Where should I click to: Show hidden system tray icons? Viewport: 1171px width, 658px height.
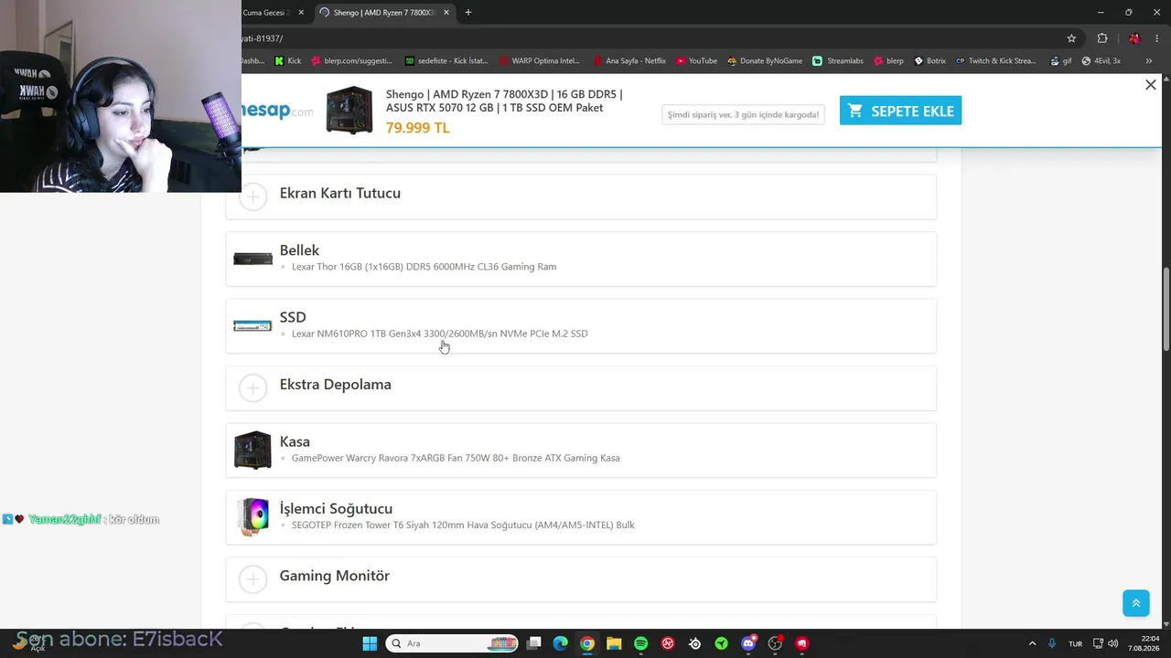point(1033,643)
